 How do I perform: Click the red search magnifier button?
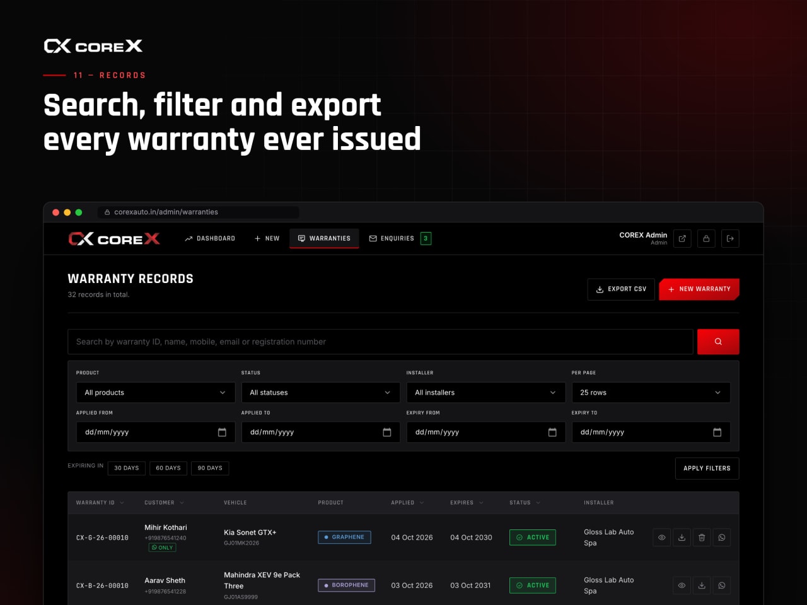[718, 342]
